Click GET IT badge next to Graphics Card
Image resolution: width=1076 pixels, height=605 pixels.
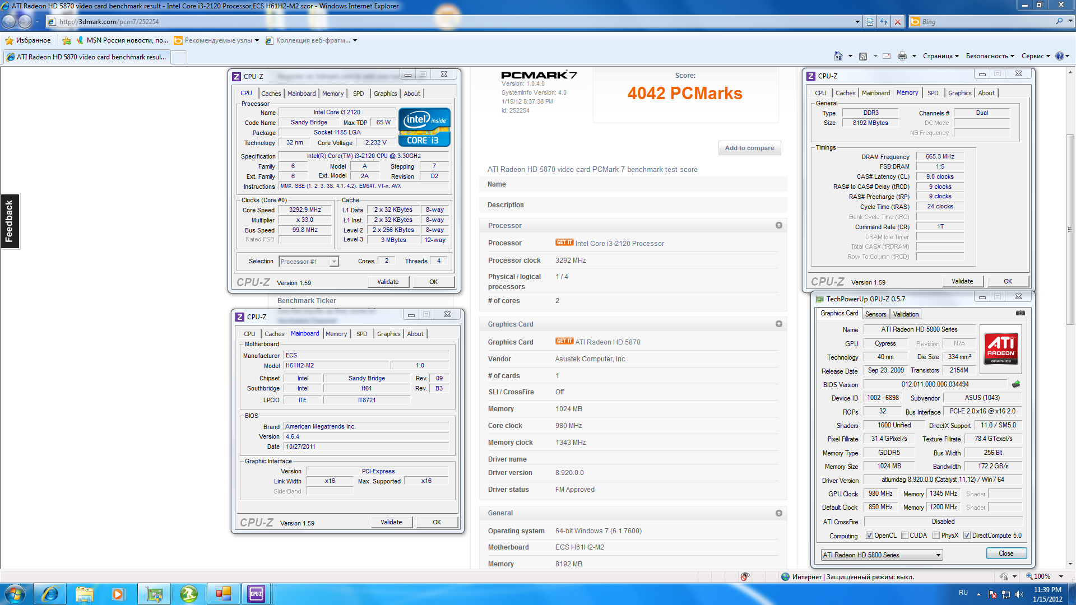[564, 341]
